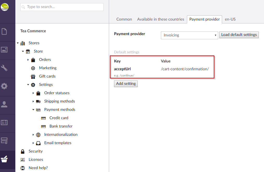Select Credit card payment method
The width and height of the screenshot is (264, 172).
[59, 118]
